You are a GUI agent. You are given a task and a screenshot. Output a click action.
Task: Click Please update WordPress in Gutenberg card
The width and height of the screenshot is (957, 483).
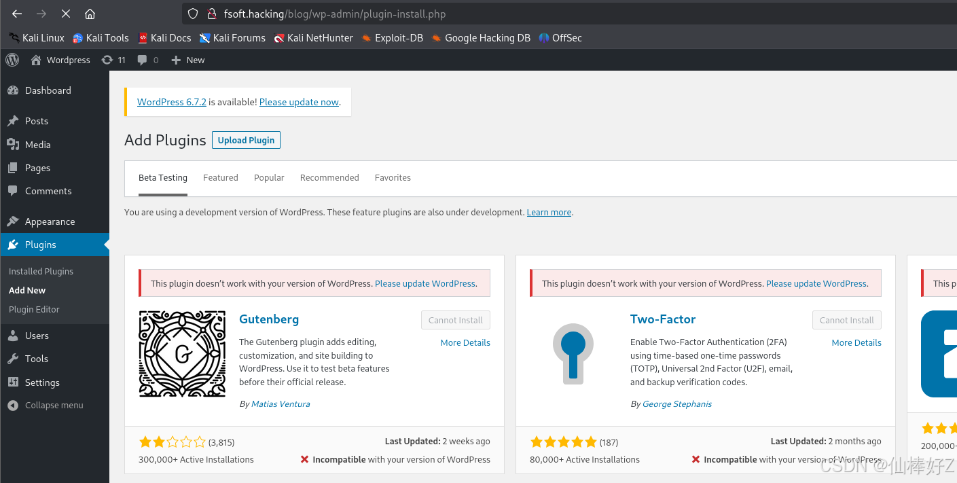click(425, 283)
